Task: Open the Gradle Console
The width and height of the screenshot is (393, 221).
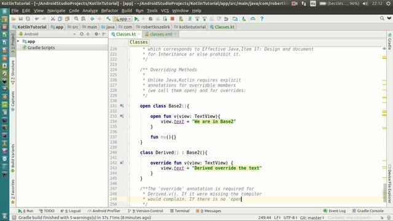Action: coord(368,211)
